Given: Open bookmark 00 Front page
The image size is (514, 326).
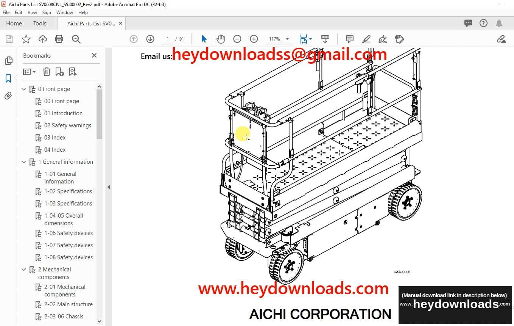Looking at the screenshot, I should point(62,101).
